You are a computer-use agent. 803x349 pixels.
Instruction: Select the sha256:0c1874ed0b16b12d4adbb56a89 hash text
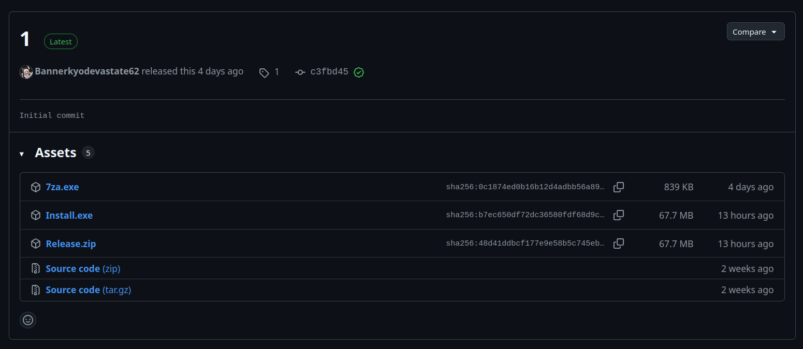(x=525, y=187)
